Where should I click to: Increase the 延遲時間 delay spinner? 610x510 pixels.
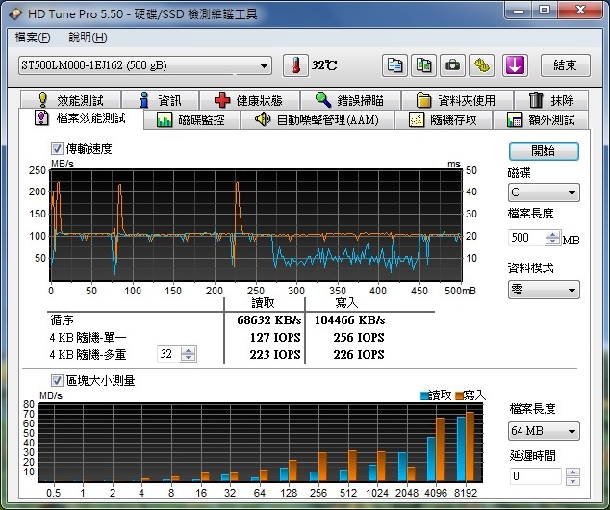point(572,472)
